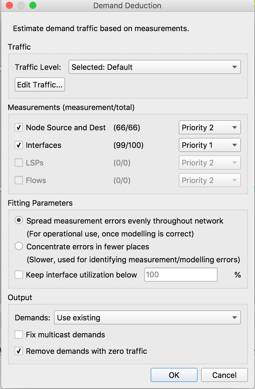The width and height of the screenshot is (255, 389).
Task: Open the Traffic Level dropdown
Action: tap(154, 67)
